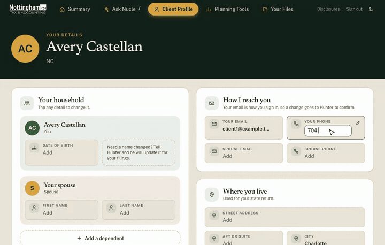Click the Your Phone input field

point(328,131)
